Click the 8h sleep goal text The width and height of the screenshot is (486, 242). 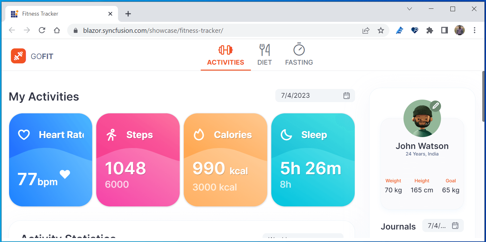(286, 184)
